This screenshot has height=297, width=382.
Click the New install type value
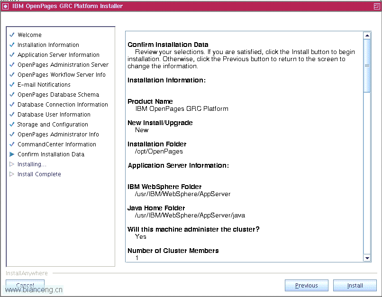pyautogui.click(x=142, y=130)
